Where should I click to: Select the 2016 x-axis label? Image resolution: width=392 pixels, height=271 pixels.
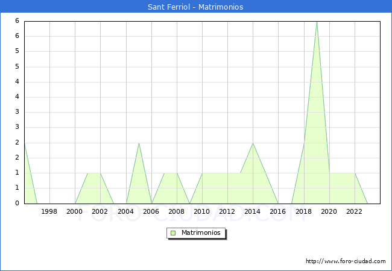278,211
